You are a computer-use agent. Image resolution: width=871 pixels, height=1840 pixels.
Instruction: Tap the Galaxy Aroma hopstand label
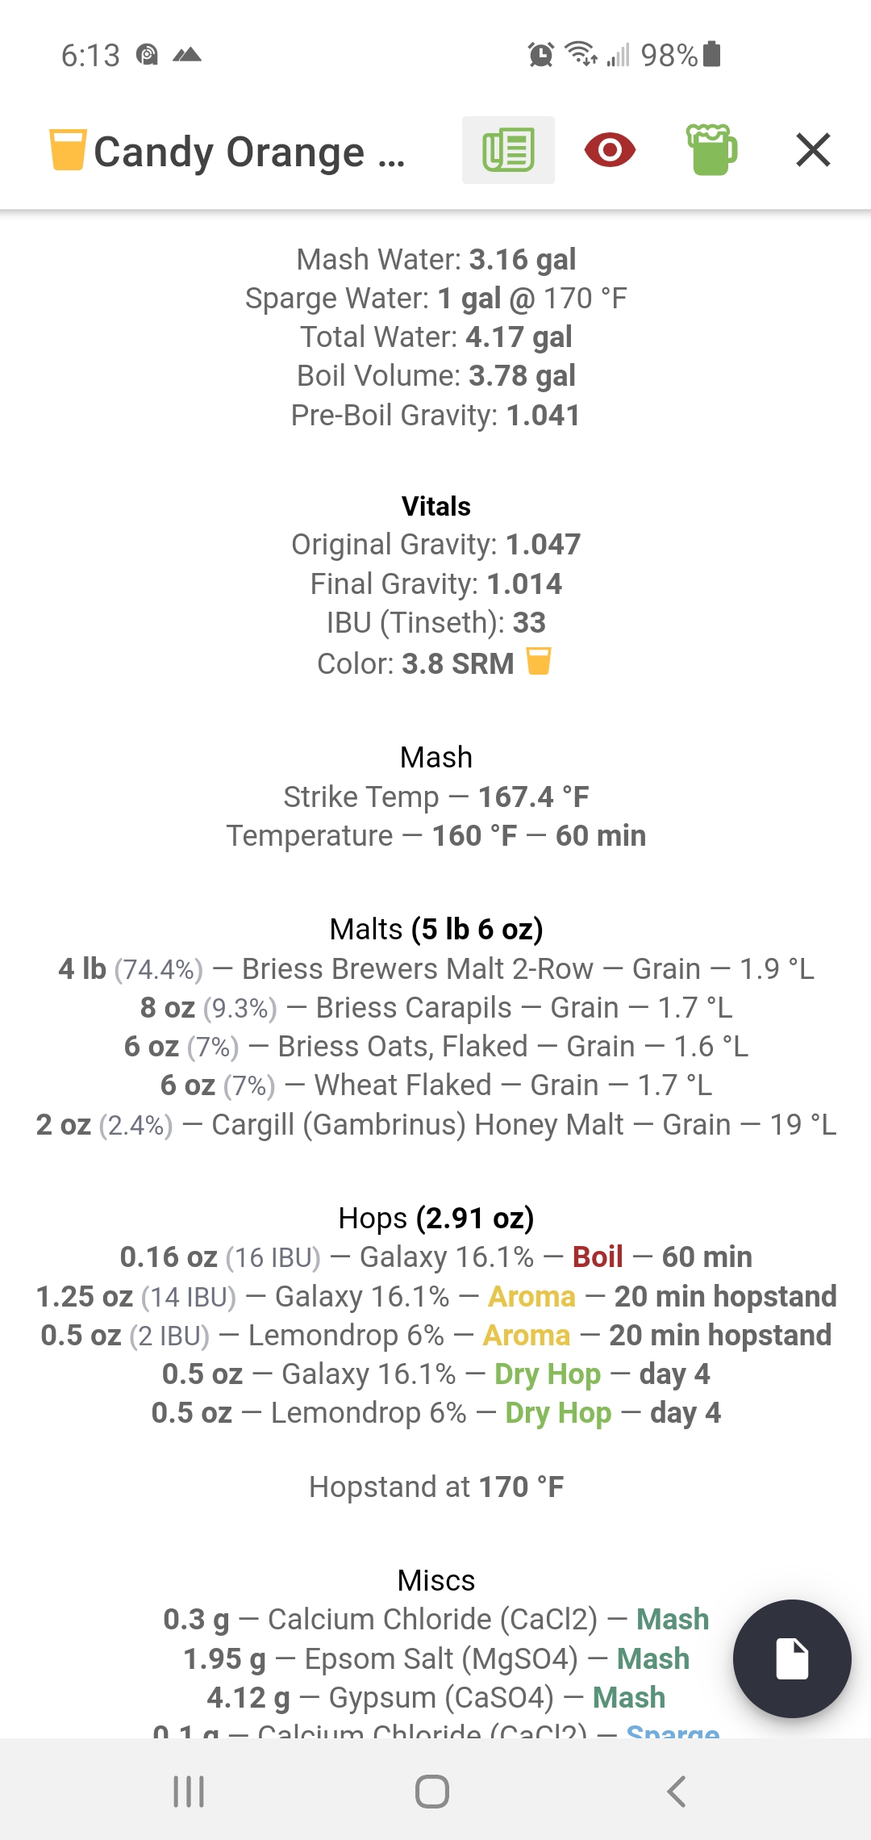[531, 1296]
